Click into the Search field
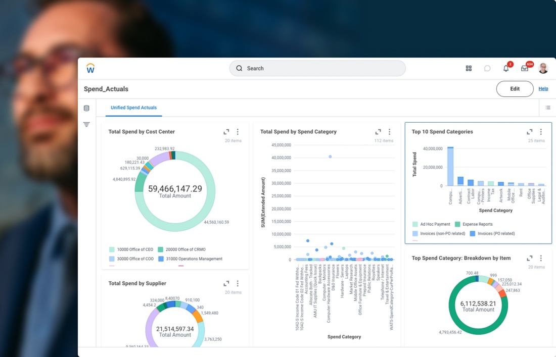 (x=317, y=68)
